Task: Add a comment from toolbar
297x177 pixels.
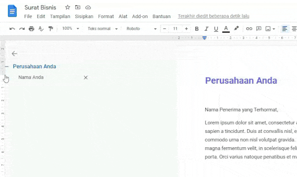Action: click(x=258, y=29)
